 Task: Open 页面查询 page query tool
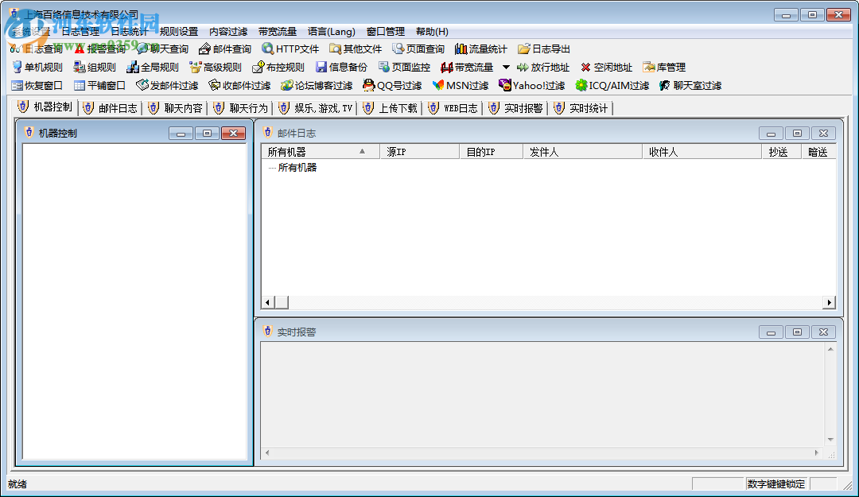[x=418, y=49]
